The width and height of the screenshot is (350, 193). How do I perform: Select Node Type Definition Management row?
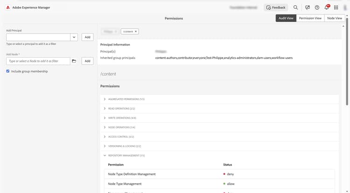(x=219, y=174)
